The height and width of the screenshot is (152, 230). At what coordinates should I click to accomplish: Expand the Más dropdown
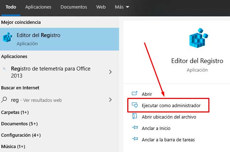[122, 7]
